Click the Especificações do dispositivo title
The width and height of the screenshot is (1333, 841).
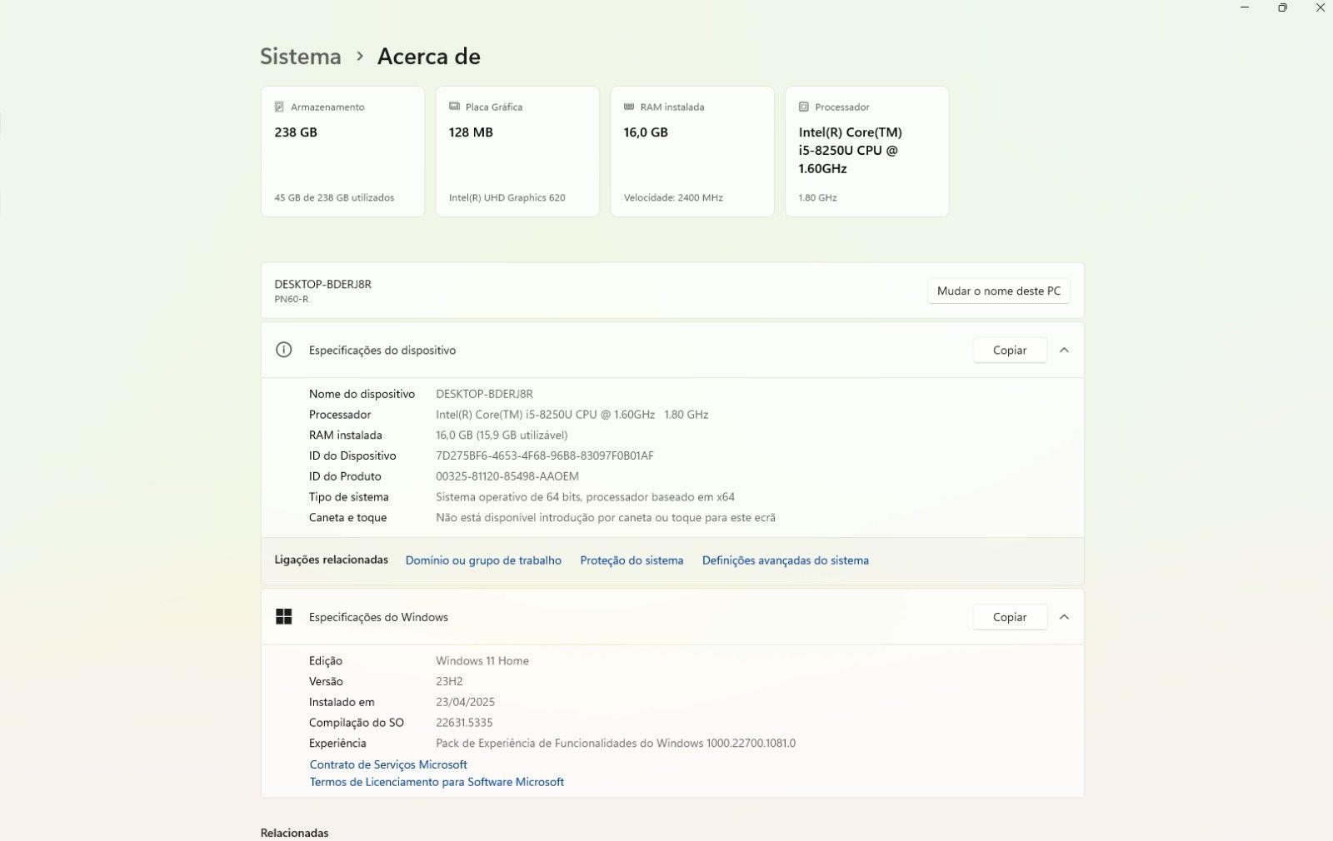tap(382, 350)
